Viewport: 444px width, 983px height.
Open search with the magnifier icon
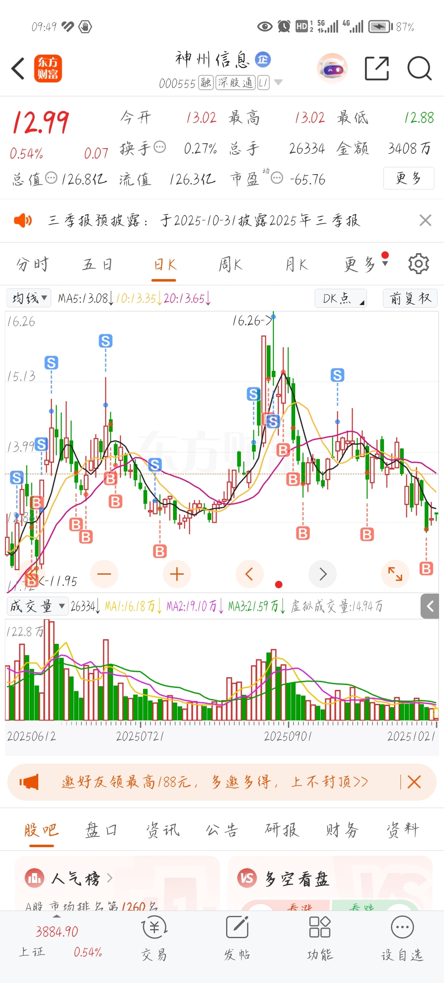click(419, 68)
